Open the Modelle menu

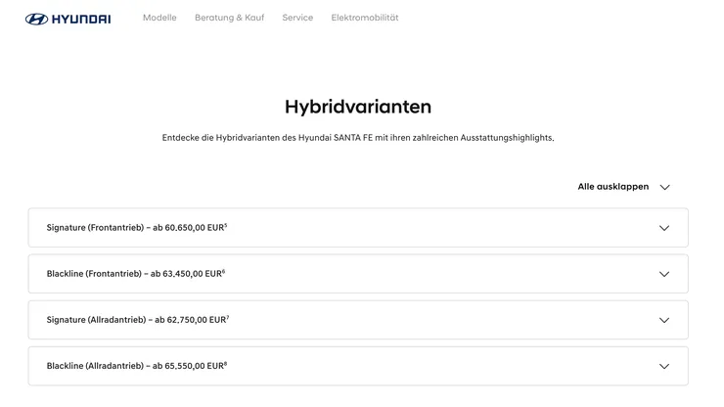[x=159, y=18]
